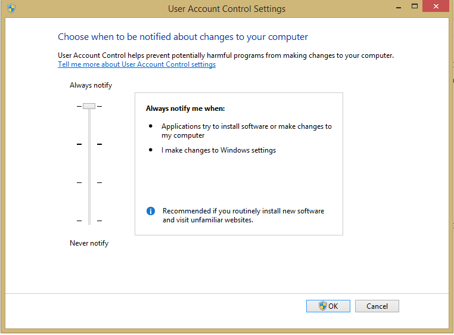Click the 'Always notify me when:' heading
The height and width of the screenshot is (335, 454).
185,108
